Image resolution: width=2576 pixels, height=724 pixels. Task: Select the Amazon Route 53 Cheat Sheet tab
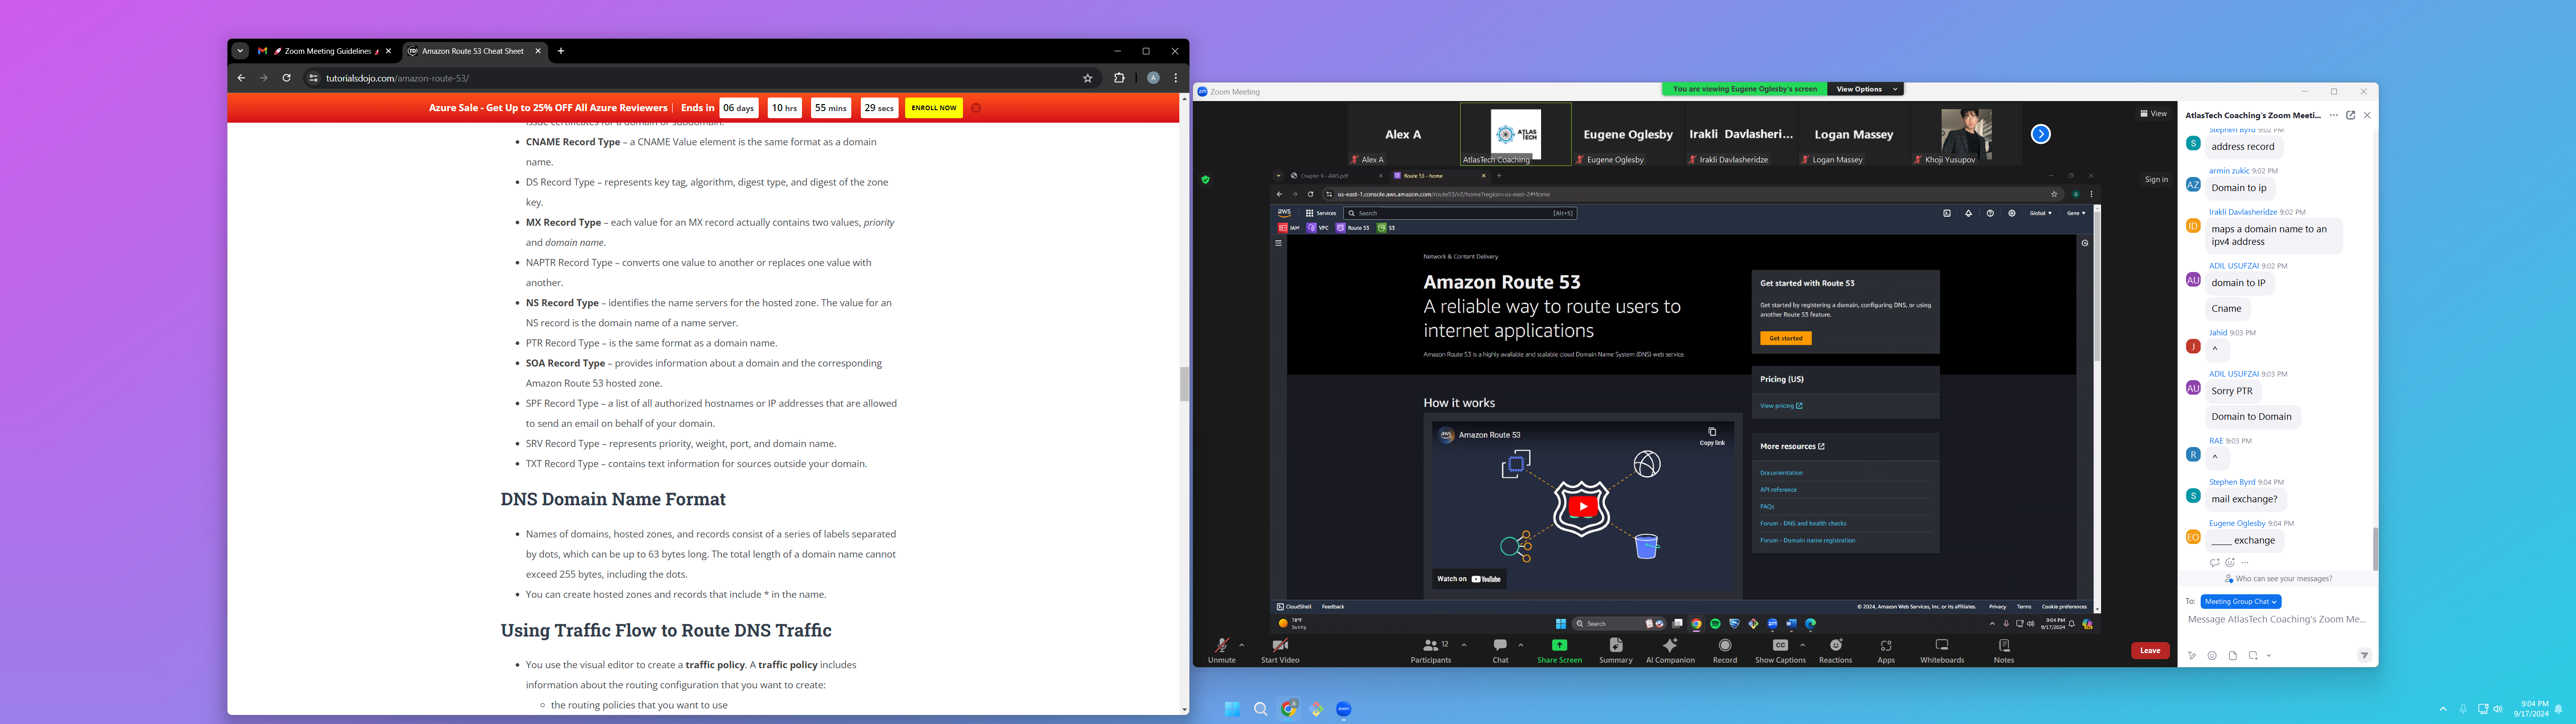pyautogui.click(x=472, y=51)
